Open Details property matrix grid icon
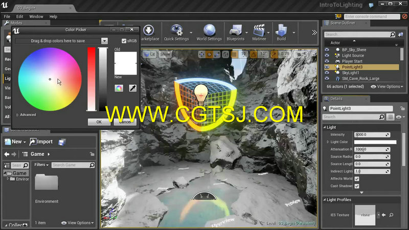409x230 pixels. point(390,117)
